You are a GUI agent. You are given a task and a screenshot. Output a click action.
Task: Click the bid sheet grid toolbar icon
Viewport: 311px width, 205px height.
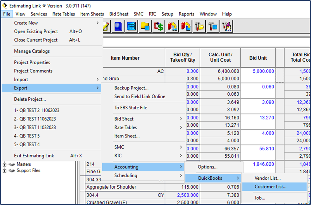click(x=131, y=26)
